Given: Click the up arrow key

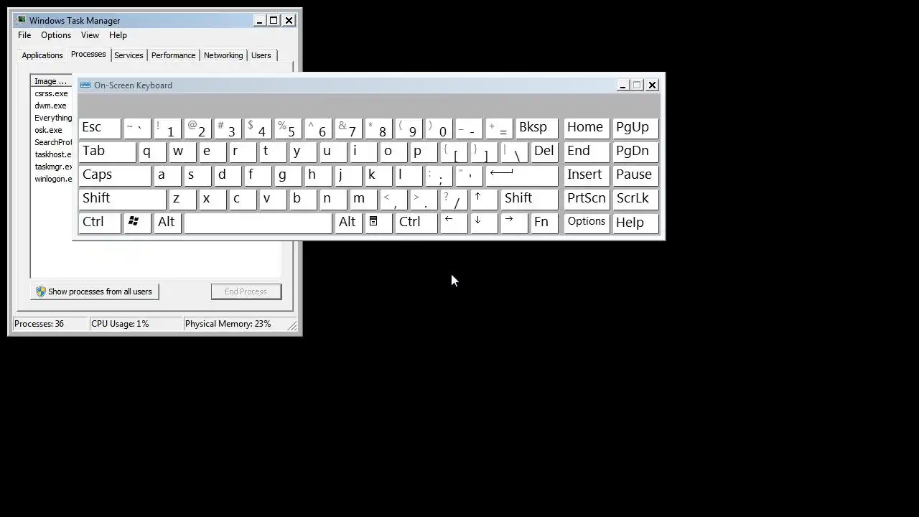Looking at the screenshot, I should tap(484, 199).
